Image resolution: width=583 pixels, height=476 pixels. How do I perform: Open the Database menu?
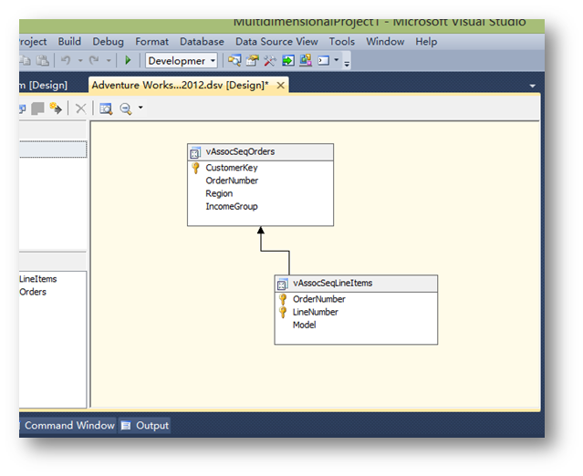click(x=202, y=41)
